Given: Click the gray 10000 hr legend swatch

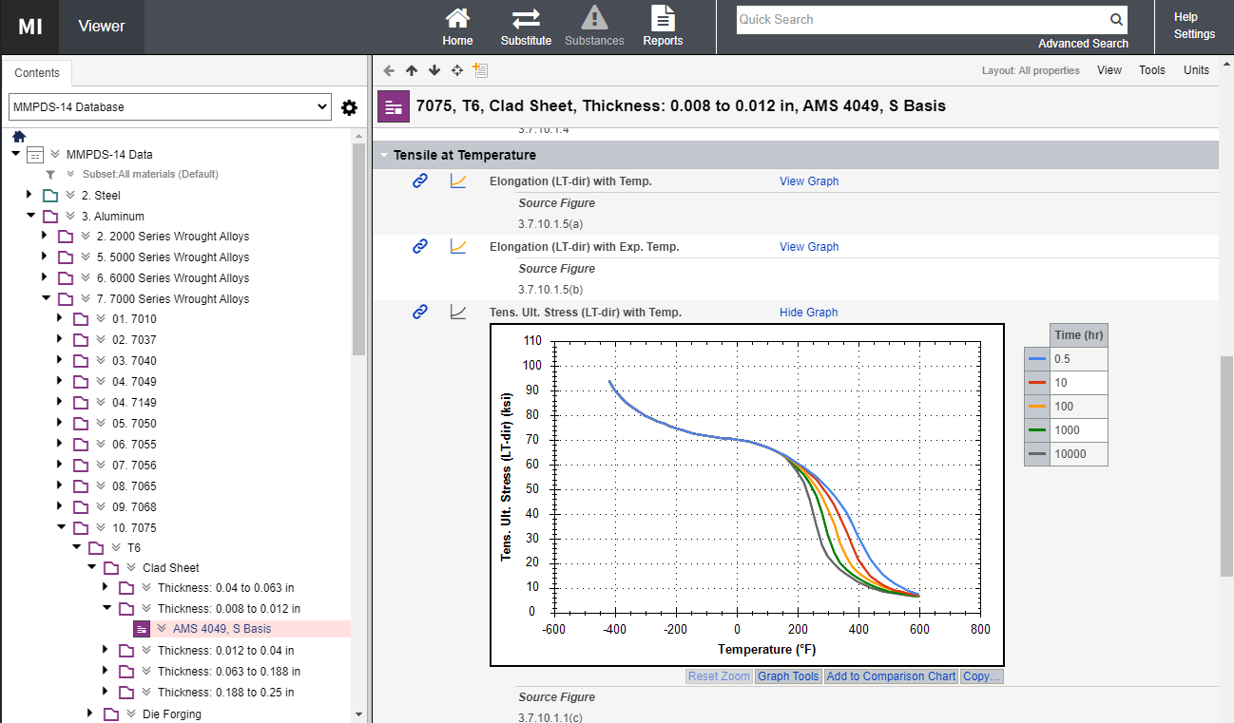Looking at the screenshot, I should [1037, 454].
